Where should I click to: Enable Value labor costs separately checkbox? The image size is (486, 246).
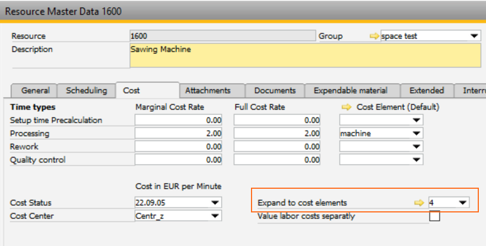(x=434, y=216)
